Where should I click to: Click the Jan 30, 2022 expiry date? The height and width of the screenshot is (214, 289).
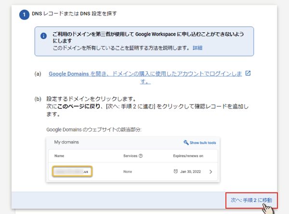tap(190, 172)
